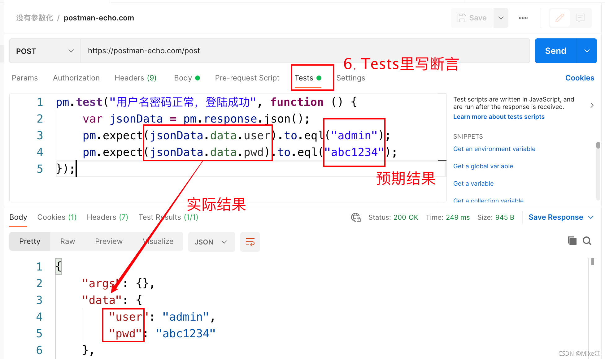Open Learn more about tests scripts link

(499, 117)
